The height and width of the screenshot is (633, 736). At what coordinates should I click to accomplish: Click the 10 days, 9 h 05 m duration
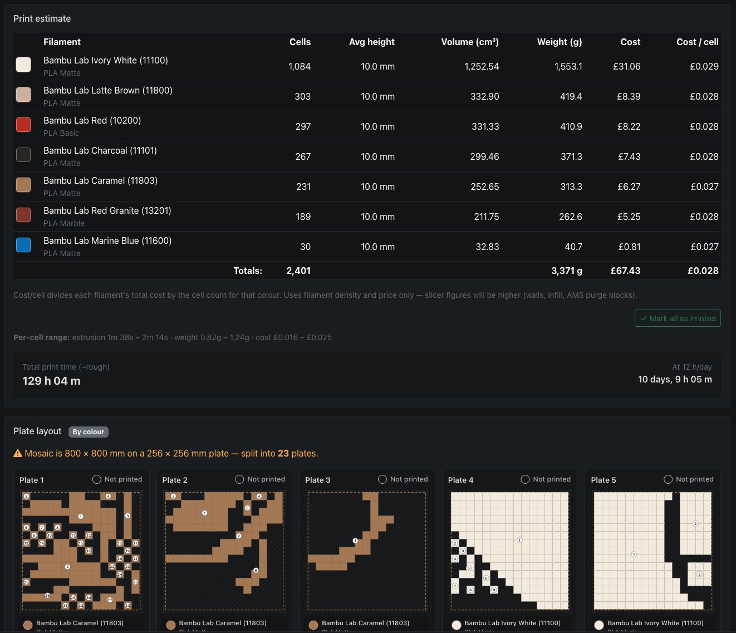pos(675,379)
